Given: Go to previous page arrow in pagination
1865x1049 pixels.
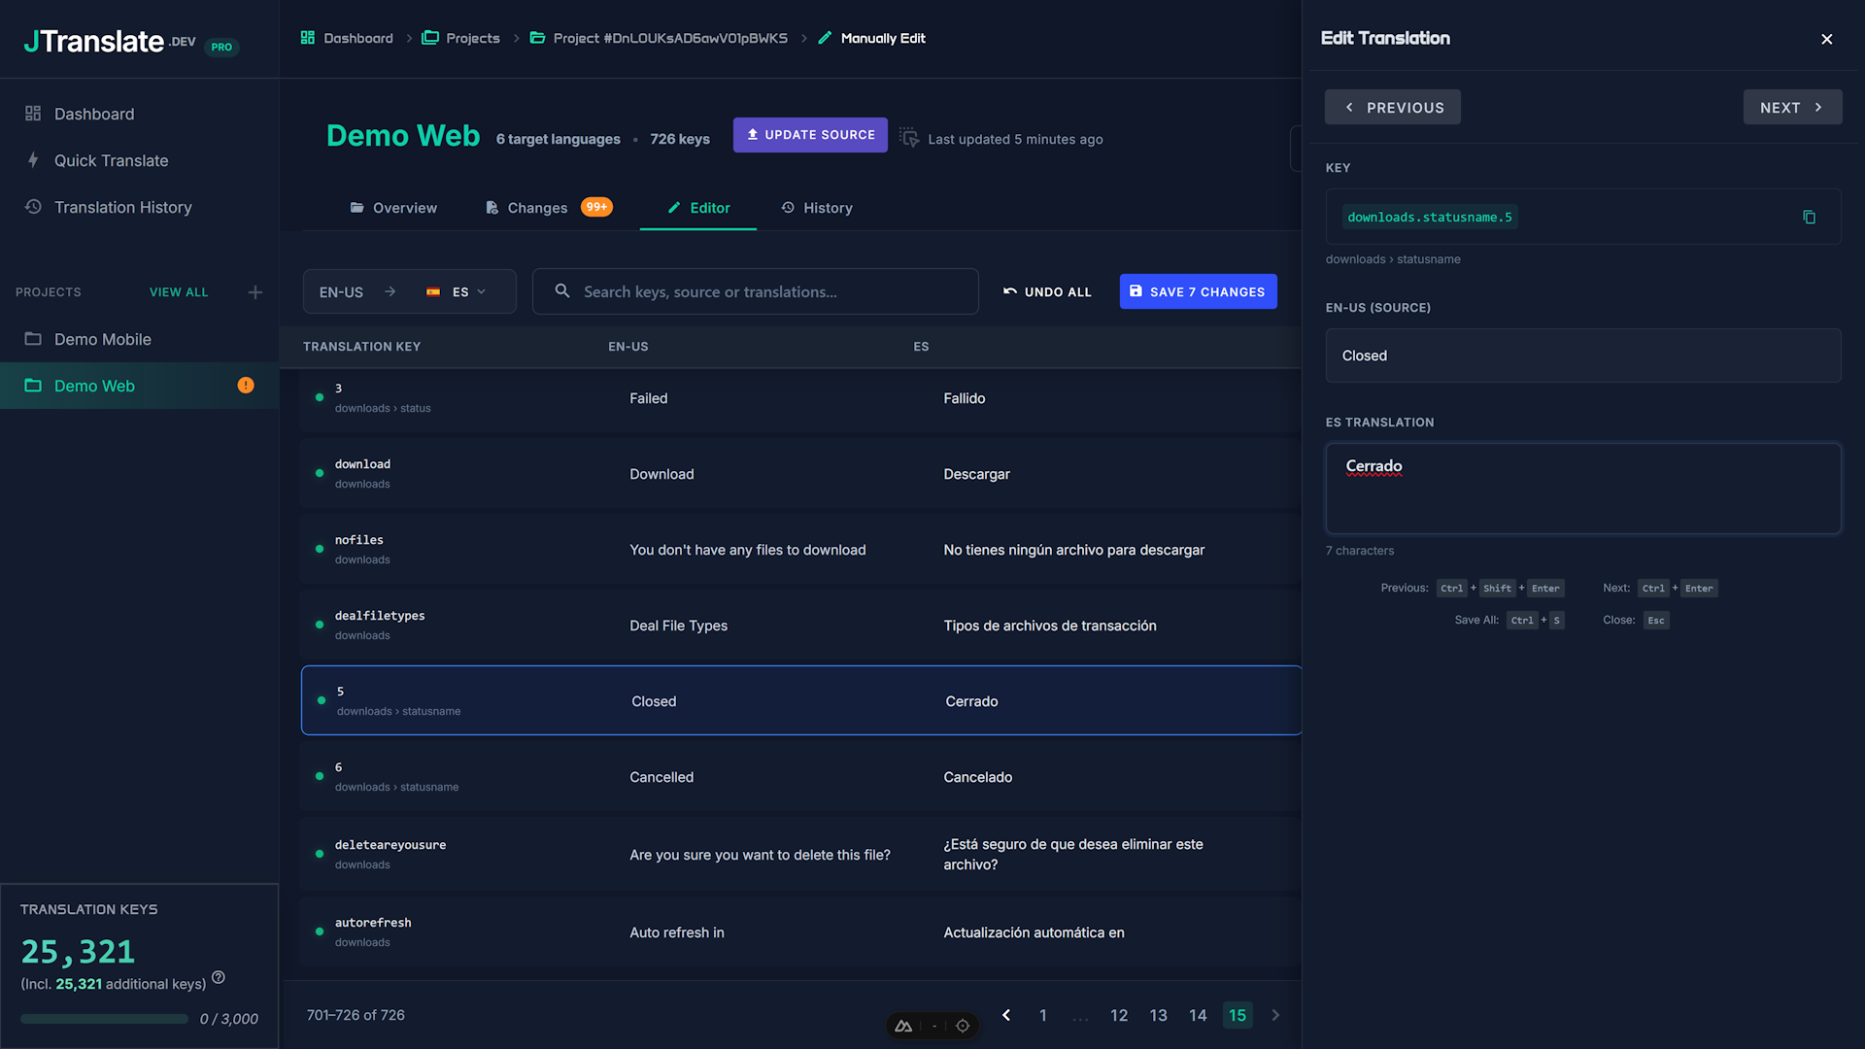Looking at the screenshot, I should pos(1006,1015).
